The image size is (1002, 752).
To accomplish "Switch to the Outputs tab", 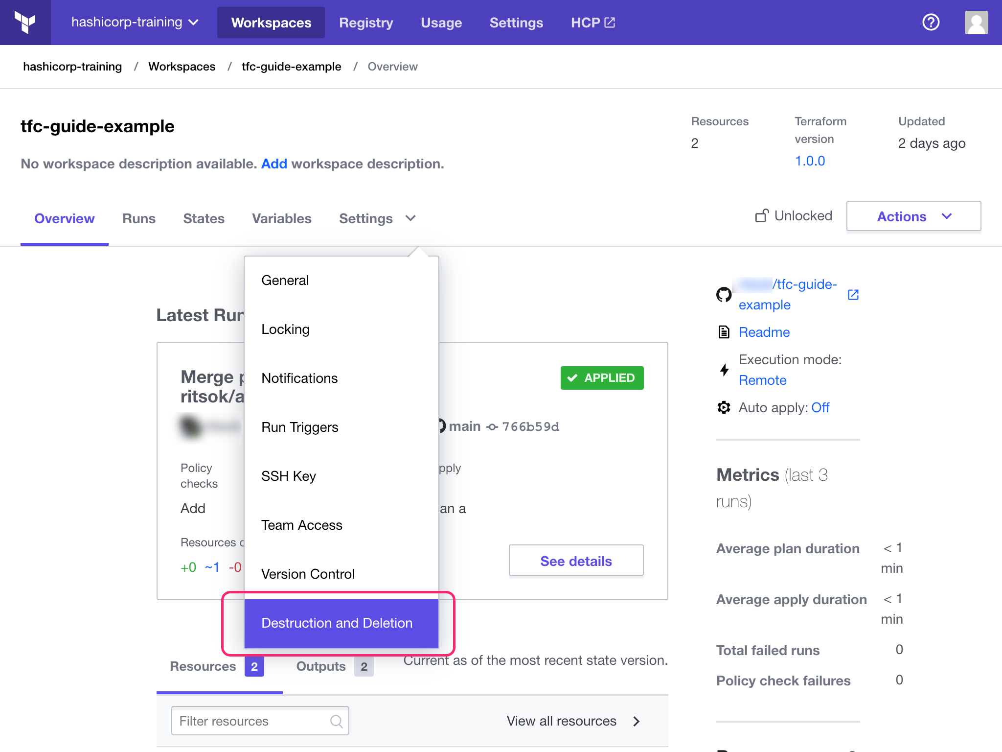I will pyautogui.click(x=320, y=666).
